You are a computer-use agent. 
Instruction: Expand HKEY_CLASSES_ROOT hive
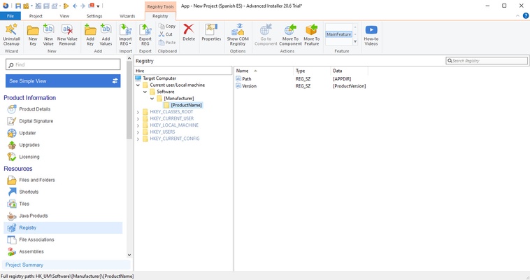(138, 112)
